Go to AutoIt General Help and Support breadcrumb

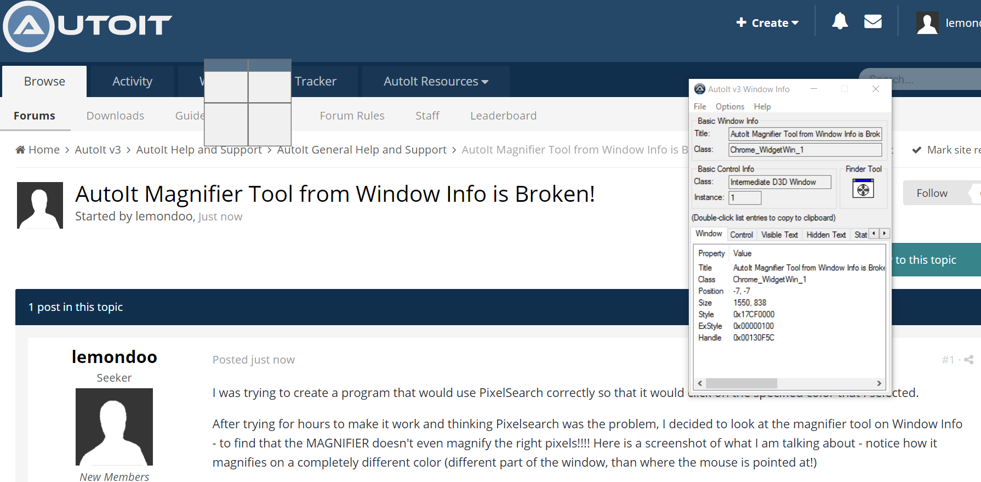pos(362,150)
